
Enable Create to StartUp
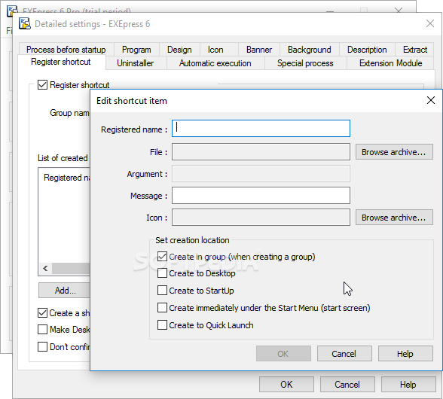tap(162, 291)
